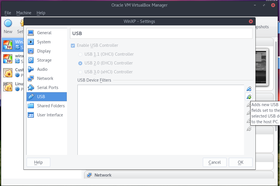
Task: Select second winxp machine in list
Action: point(13,59)
